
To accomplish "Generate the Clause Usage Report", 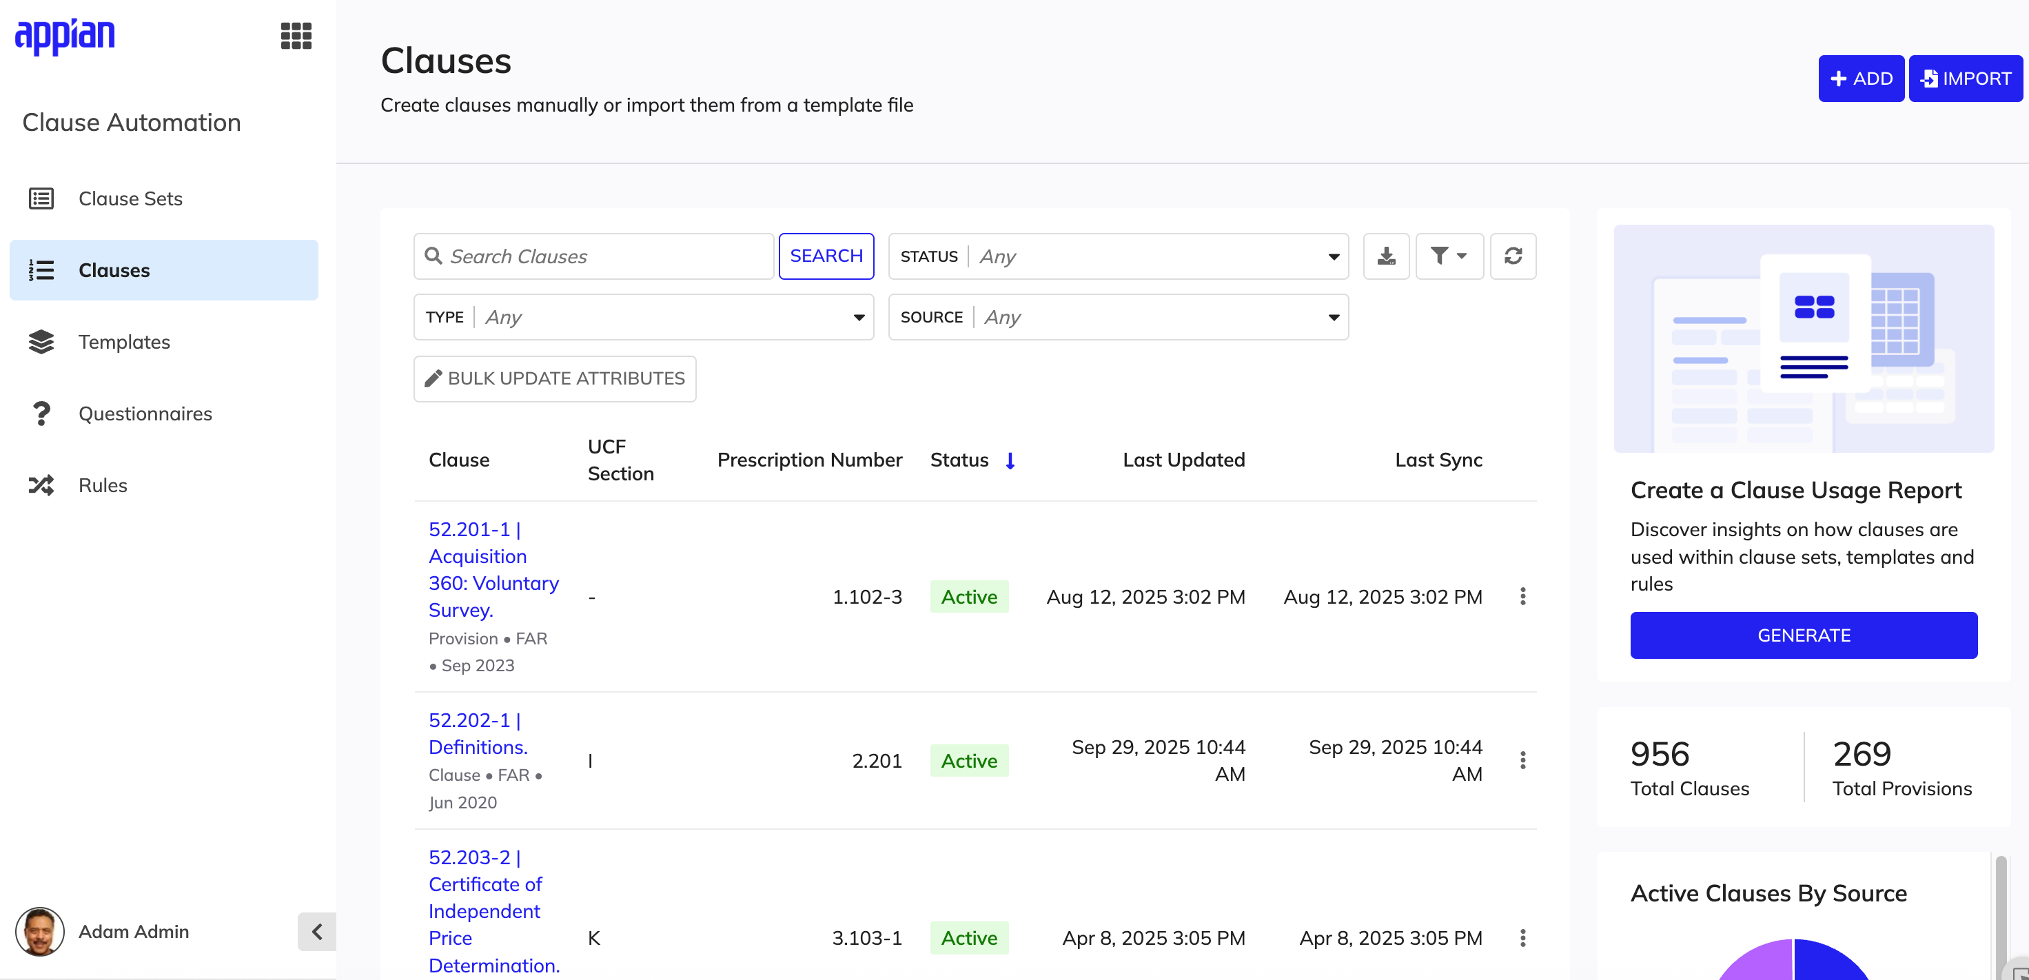I will [x=1804, y=635].
